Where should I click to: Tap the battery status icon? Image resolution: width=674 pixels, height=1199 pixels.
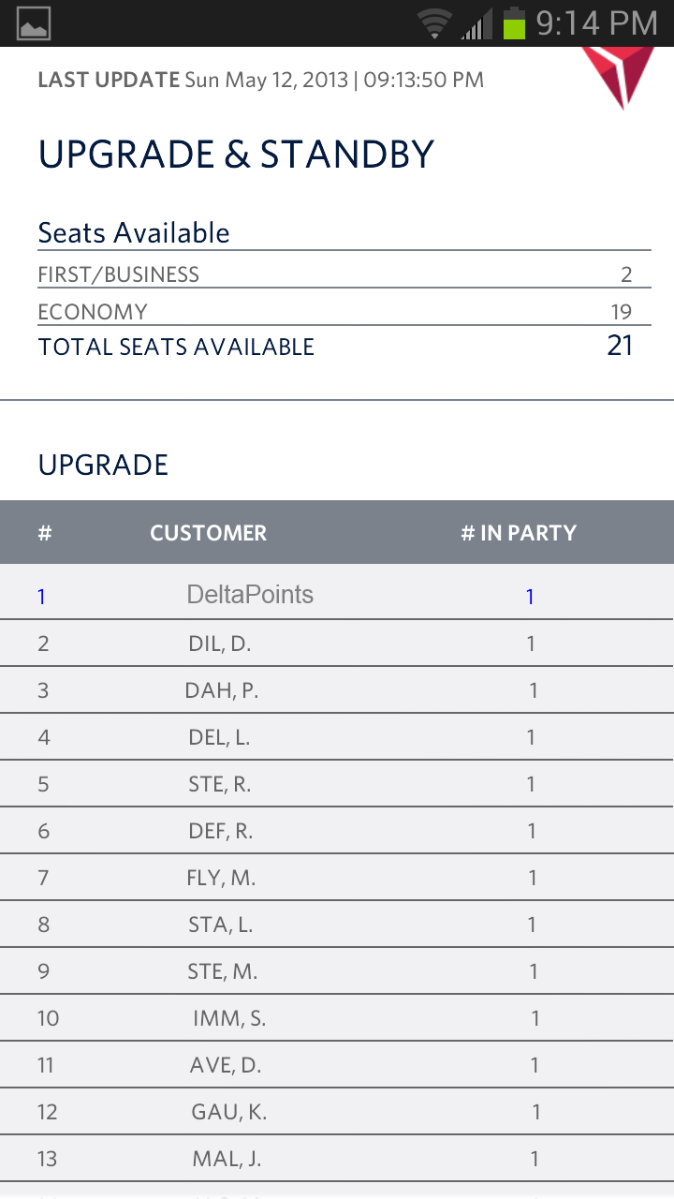[514, 23]
